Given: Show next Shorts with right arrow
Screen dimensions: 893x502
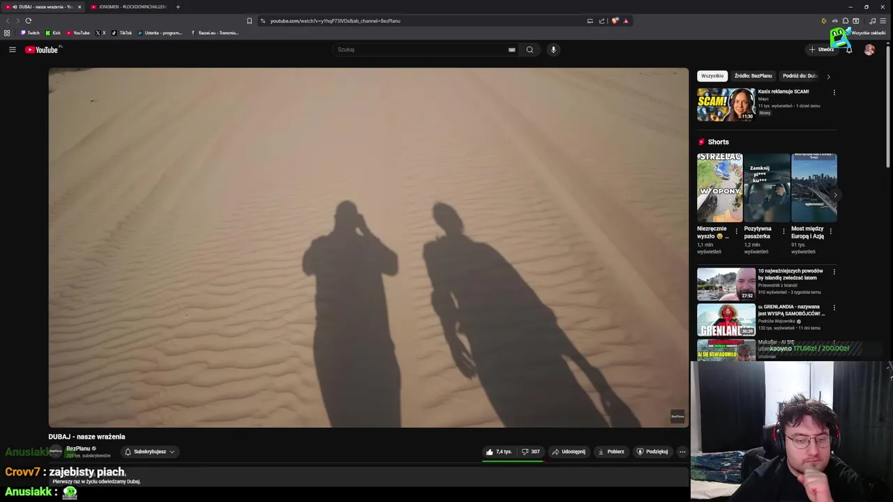Looking at the screenshot, I should click(834, 195).
